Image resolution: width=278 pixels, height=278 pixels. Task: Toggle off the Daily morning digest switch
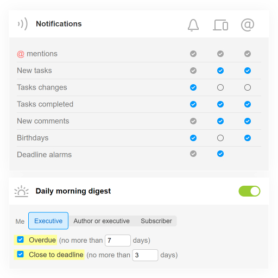249,191
